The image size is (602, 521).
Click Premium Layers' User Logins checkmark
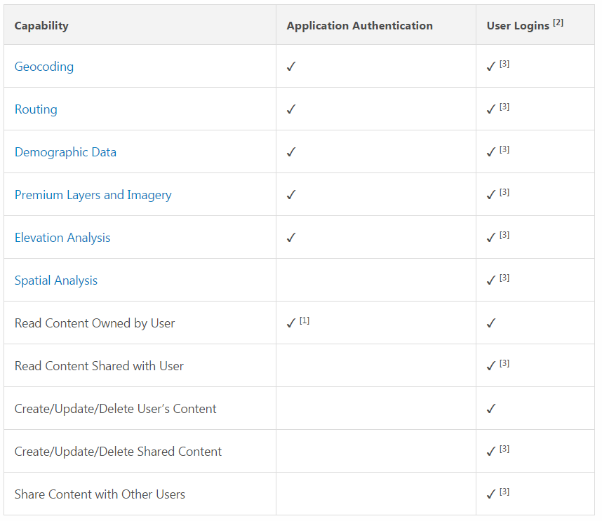(x=491, y=195)
